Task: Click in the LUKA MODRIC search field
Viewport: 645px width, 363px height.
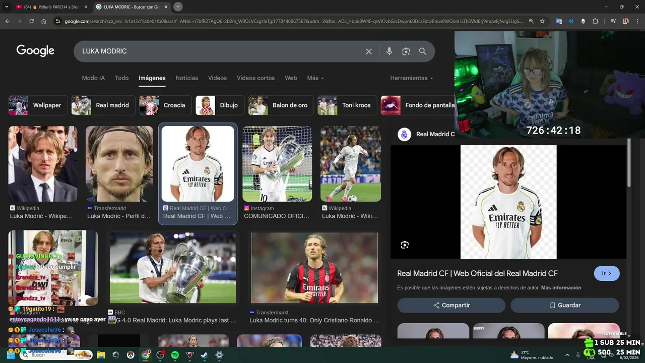Action: coord(219,51)
